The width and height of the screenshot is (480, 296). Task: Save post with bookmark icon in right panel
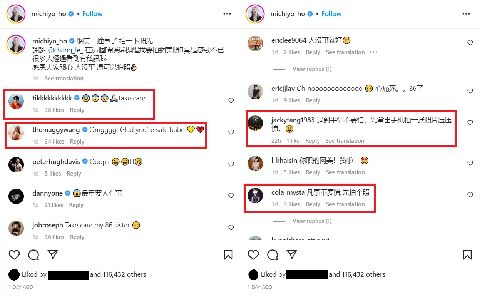pyautogui.click(x=467, y=255)
